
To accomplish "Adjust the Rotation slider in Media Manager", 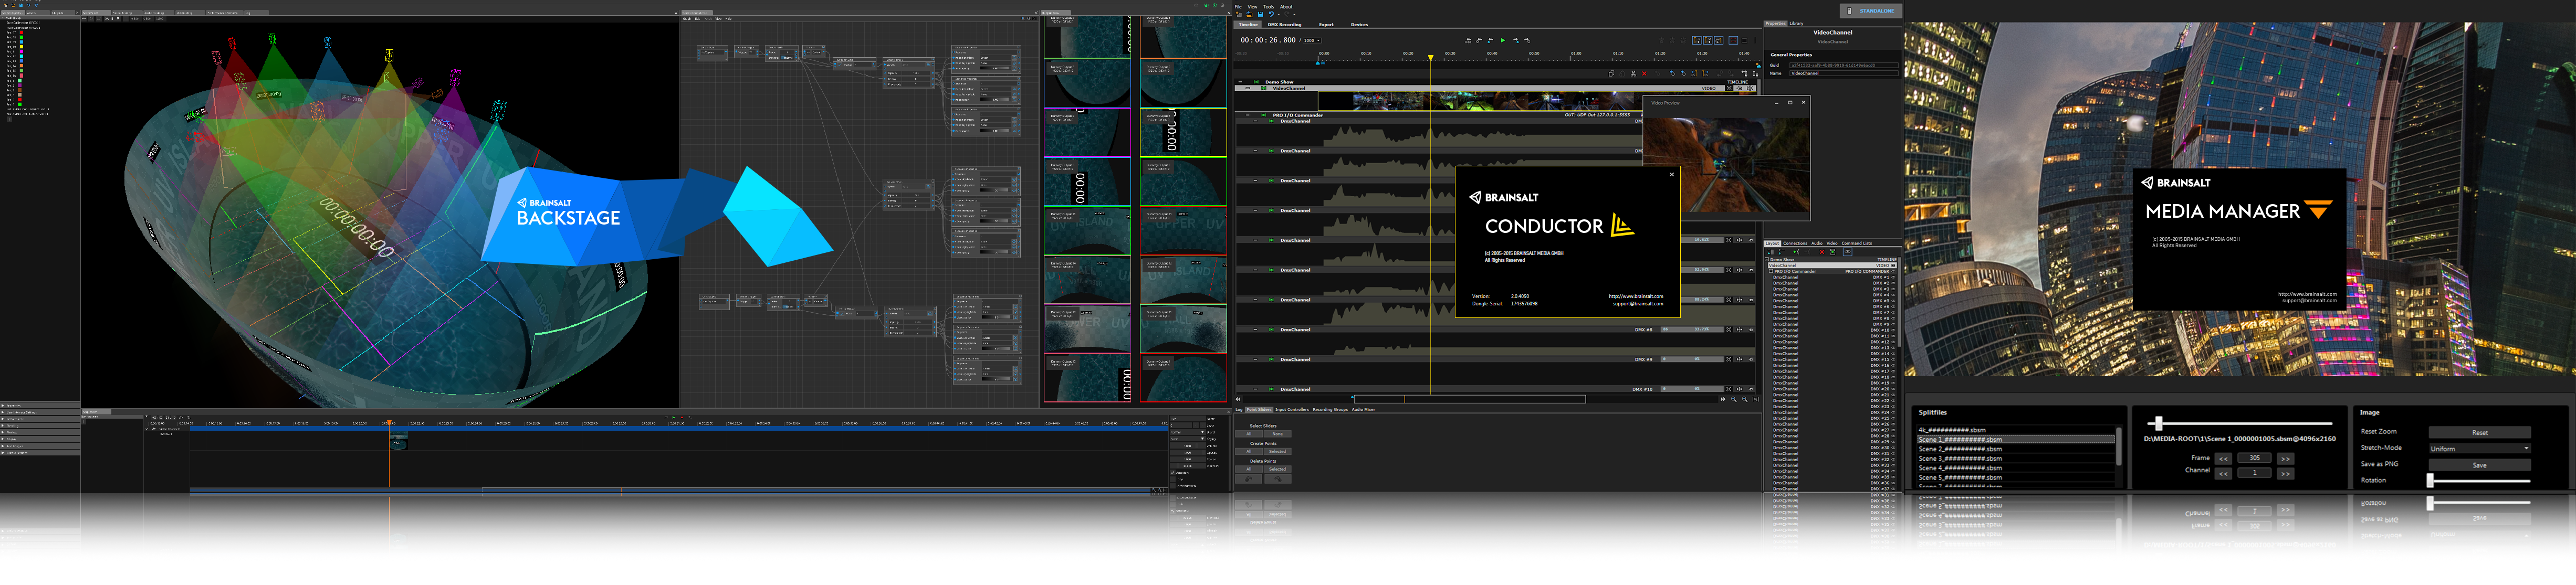I will [2480, 480].
